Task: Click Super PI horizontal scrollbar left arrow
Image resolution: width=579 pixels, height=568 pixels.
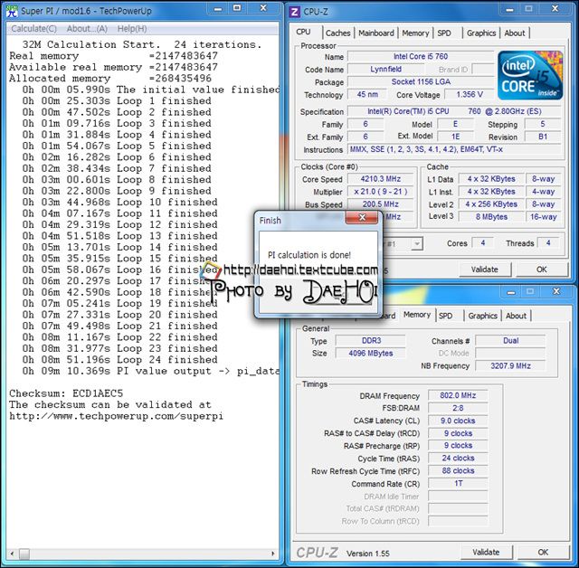Action: pyautogui.click(x=12, y=554)
